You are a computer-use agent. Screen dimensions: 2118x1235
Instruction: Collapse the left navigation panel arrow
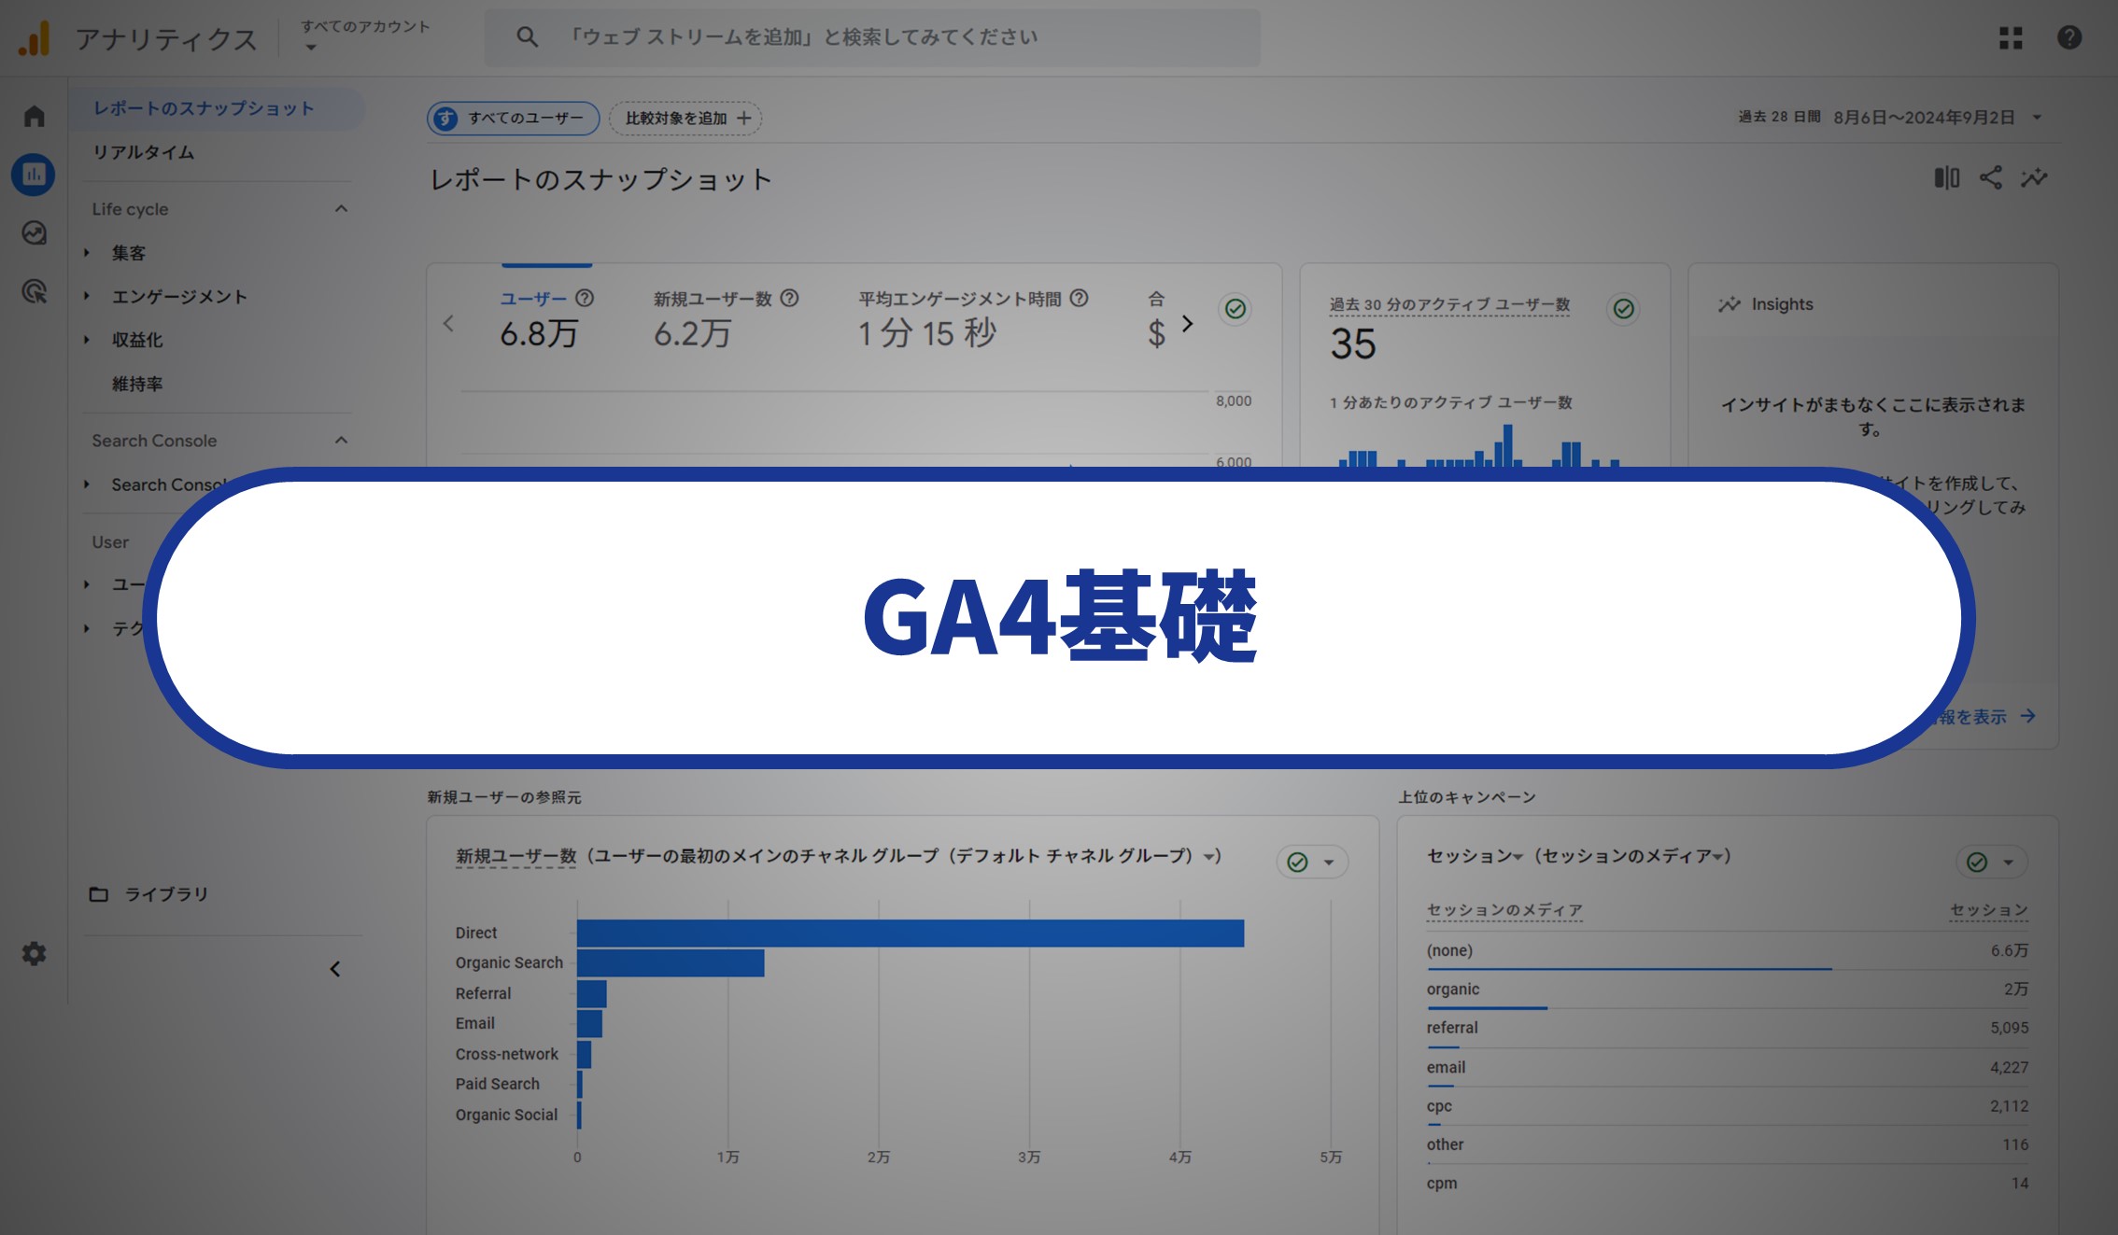click(x=334, y=969)
